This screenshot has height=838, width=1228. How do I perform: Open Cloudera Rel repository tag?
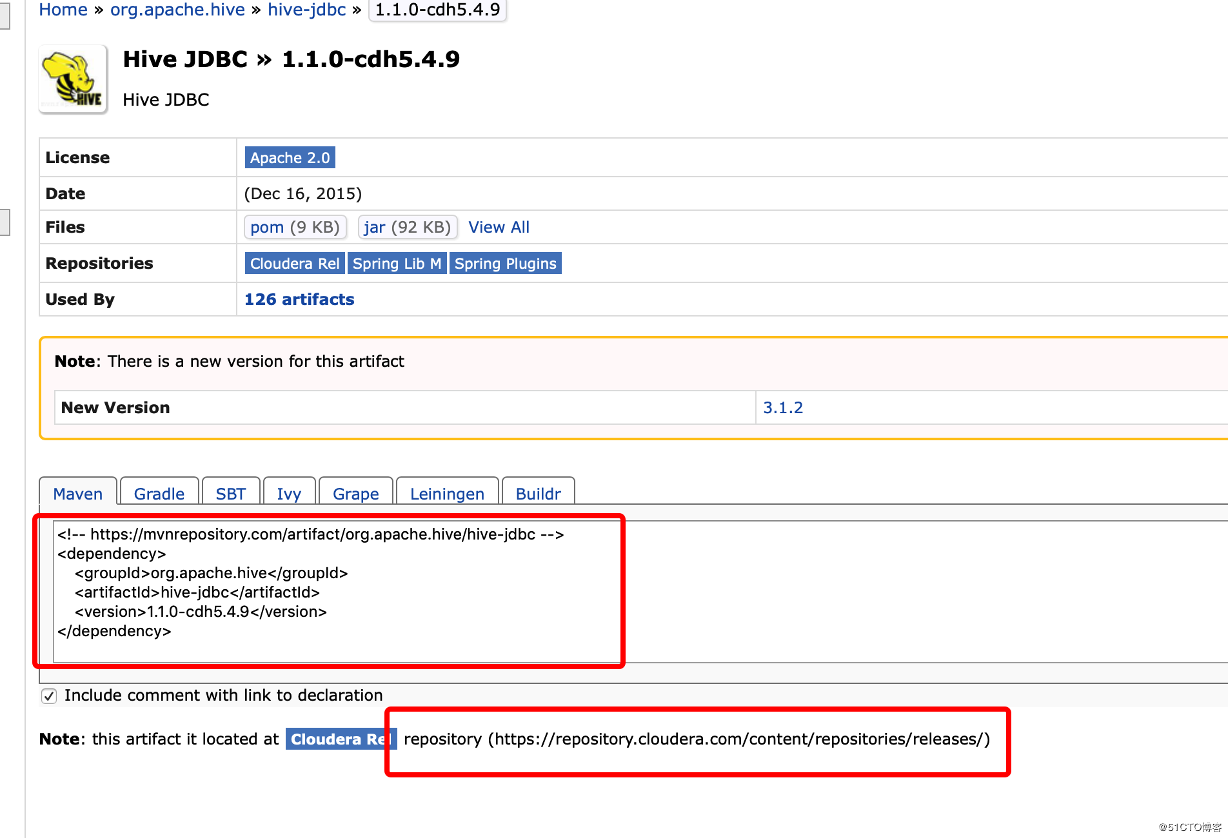(x=295, y=264)
